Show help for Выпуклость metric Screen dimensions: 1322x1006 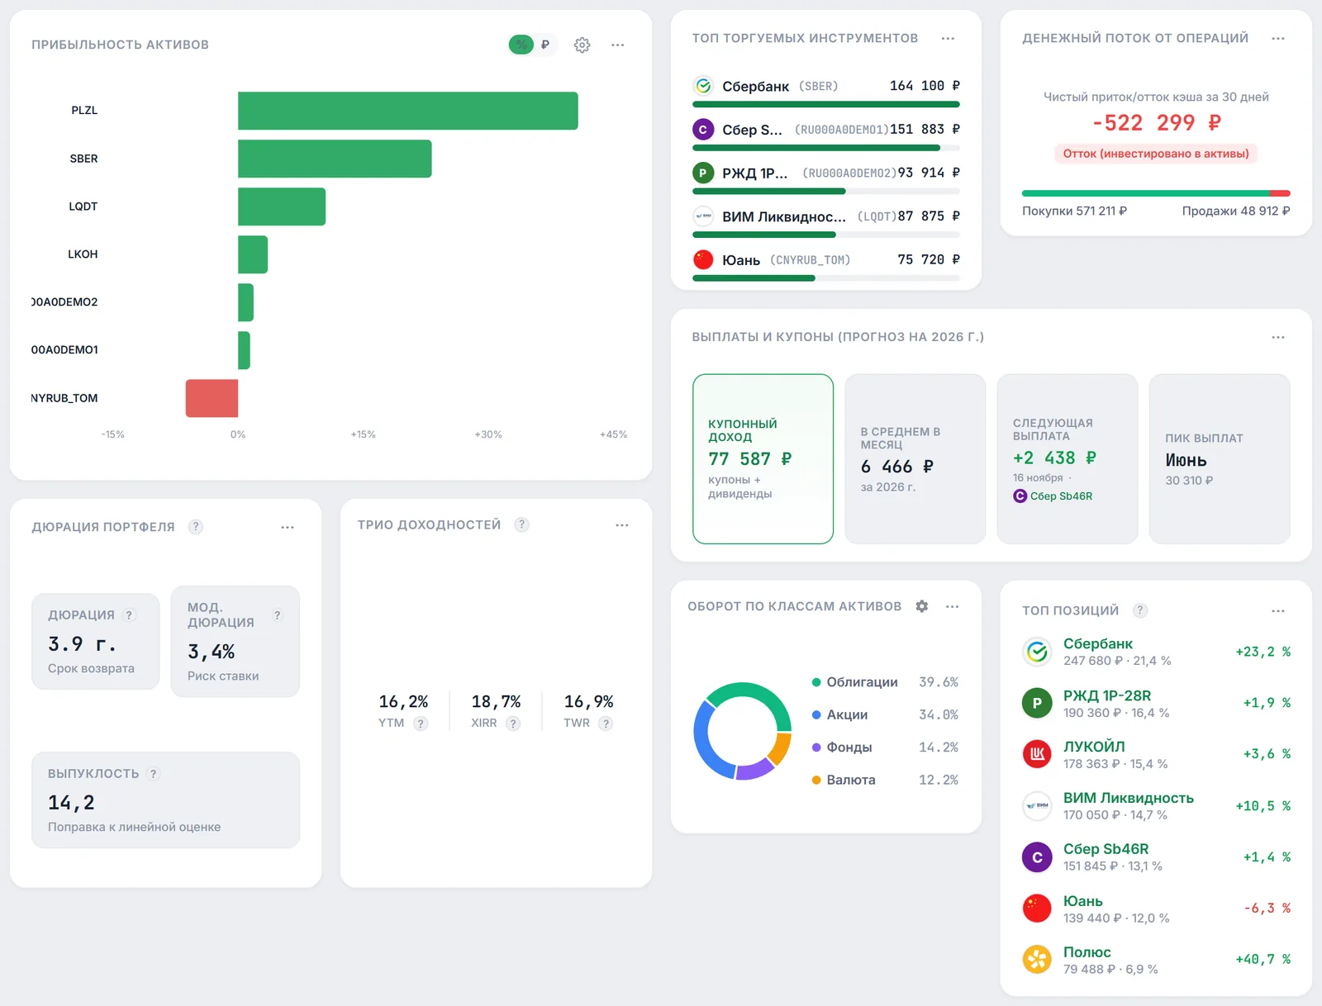[153, 773]
